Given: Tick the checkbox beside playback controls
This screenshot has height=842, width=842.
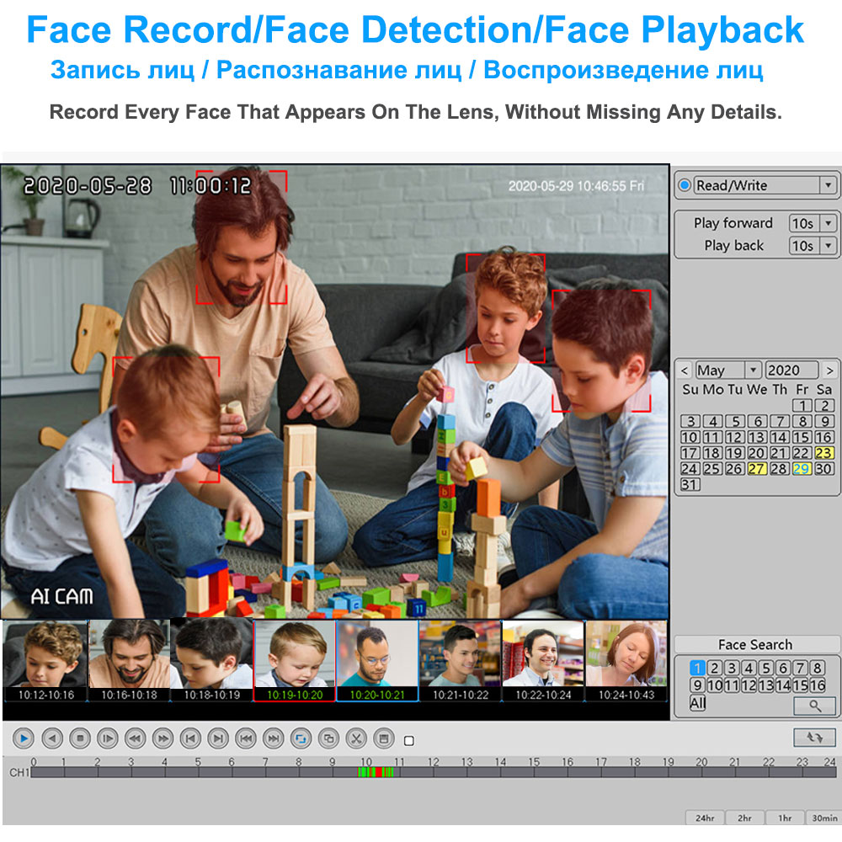Looking at the screenshot, I should point(408,740).
